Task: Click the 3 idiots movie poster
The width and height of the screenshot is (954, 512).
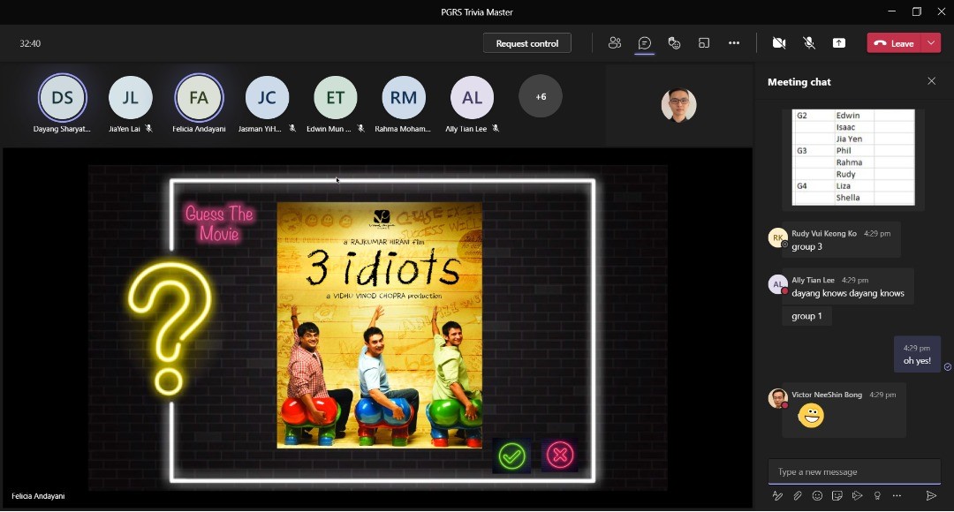Action: (x=380, y=326)
